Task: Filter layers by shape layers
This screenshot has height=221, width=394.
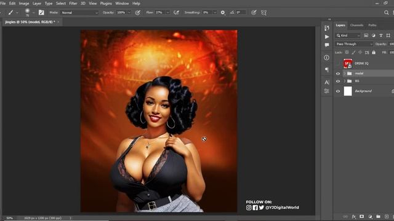Action: pyautogui.click(x=388, y=36)
